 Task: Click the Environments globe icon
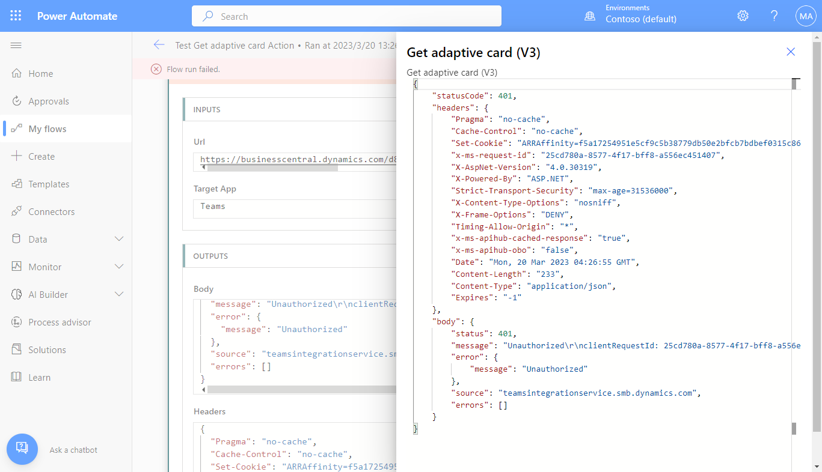[590, 16]
